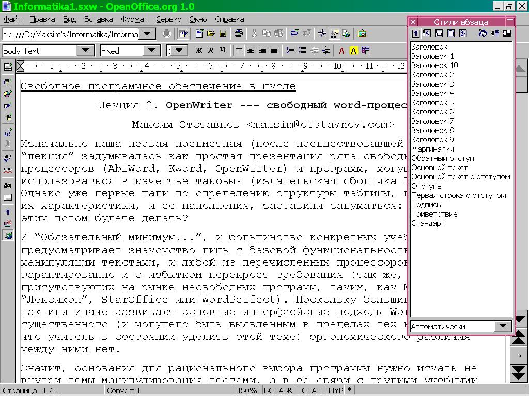
Task: Click the yellow highlighting color button
Action: (x=353, y=51)
